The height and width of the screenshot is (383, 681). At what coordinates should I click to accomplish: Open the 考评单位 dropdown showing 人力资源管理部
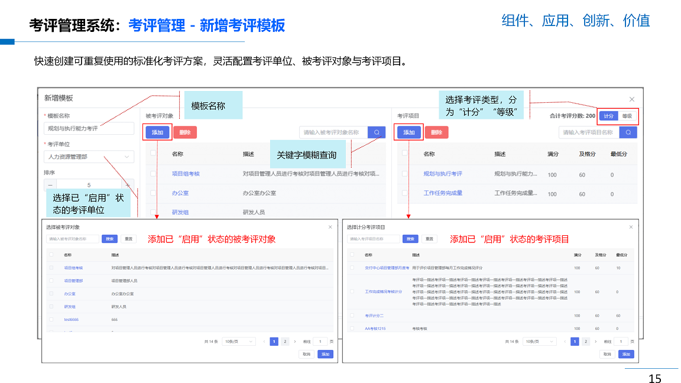(x=89, y=157)
